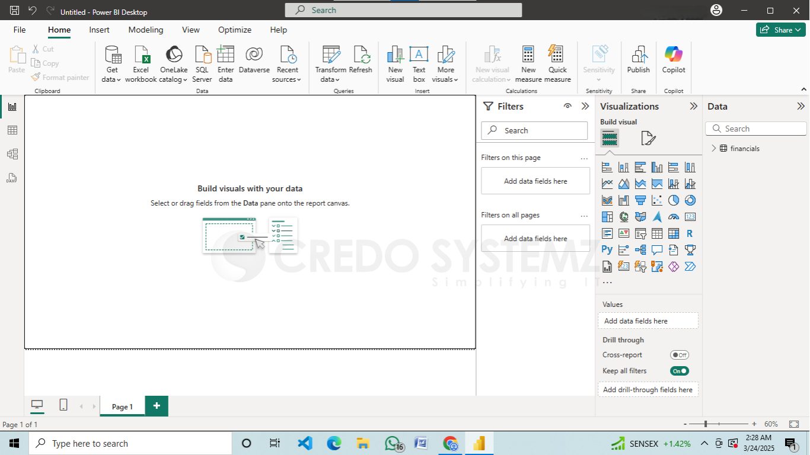Viewport: 810px width, 455px height.
Task: Open the Help ribbon tab
Action: click(x=279, y=30)
